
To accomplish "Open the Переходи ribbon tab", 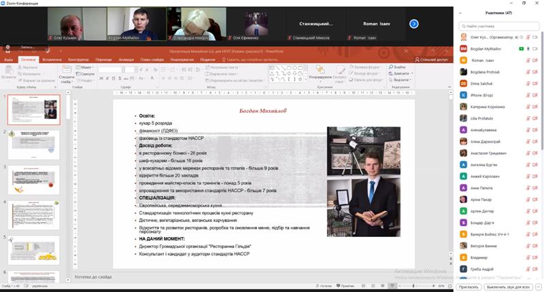I will pos(103,59).
